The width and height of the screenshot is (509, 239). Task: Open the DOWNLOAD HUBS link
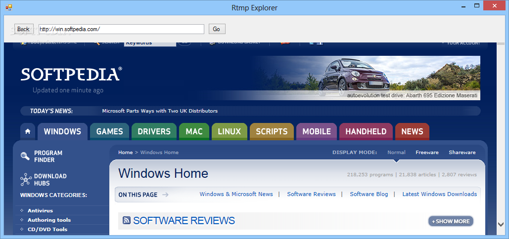[50, 180]
